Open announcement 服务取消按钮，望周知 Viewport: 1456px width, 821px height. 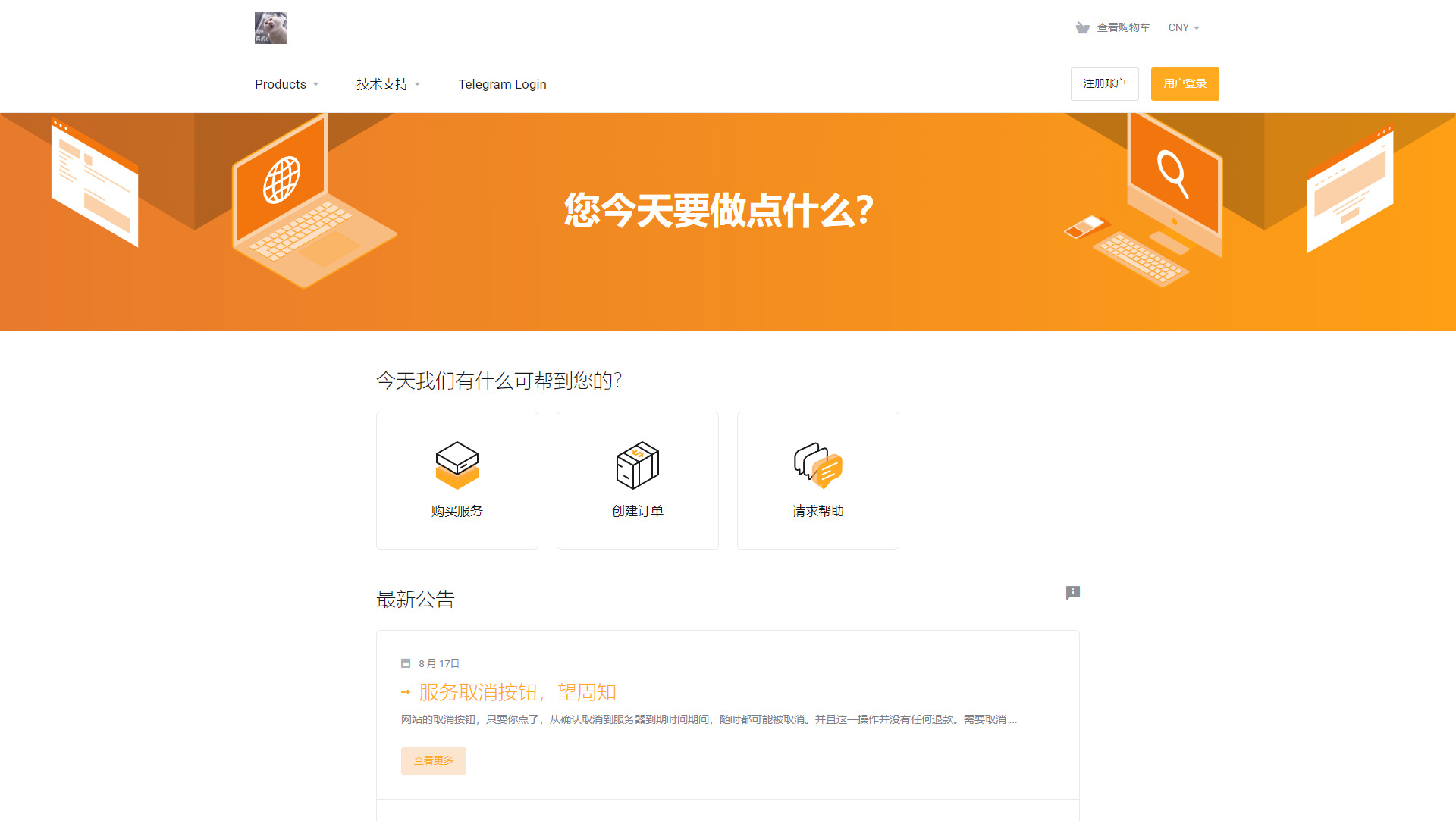(517, 692)
